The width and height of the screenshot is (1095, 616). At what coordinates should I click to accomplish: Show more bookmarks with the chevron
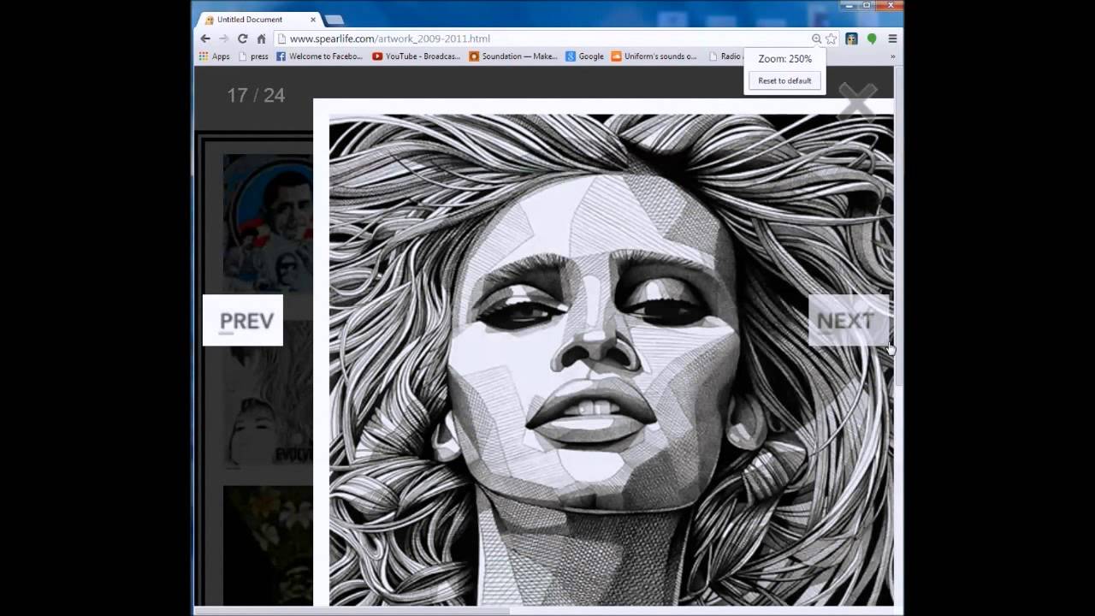click(x=892, y=56)
